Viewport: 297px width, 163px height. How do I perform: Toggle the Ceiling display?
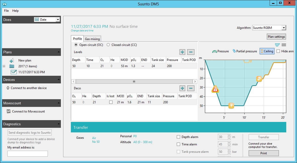click(267, 51)
